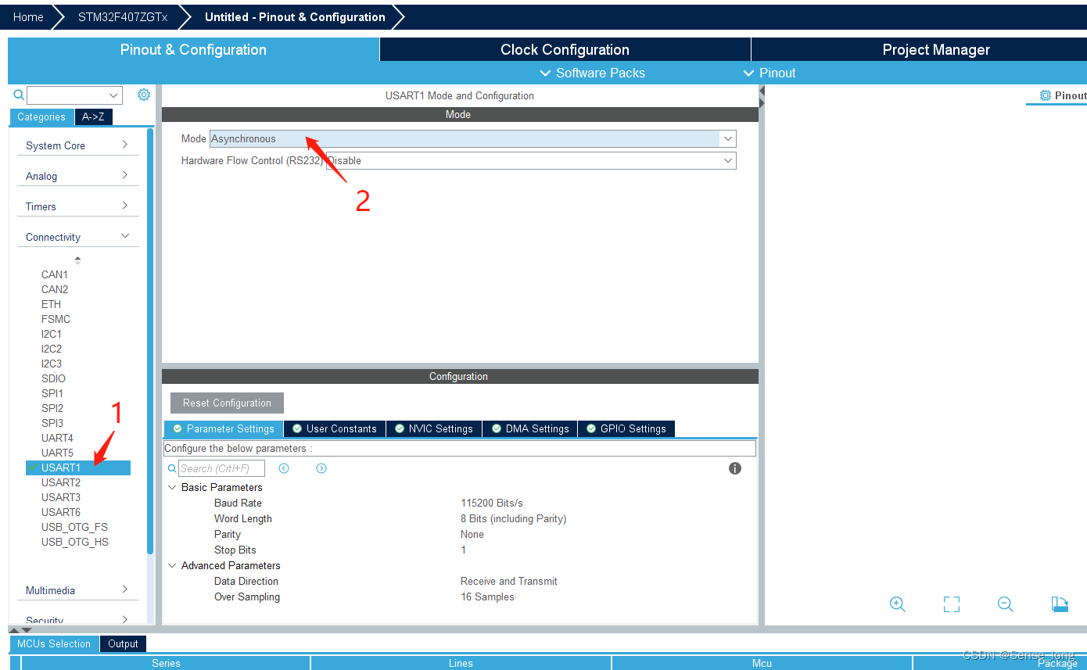Switch to the A->Z tab
The image size is (1087, 670).
[94, 117]
